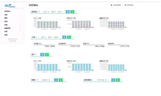Open the virtual machine list view icon
The image size is (161, 96).
pyautogui.click(x=68, y=12)
